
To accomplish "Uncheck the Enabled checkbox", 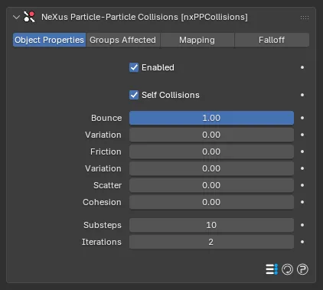I will coord(134,67).
